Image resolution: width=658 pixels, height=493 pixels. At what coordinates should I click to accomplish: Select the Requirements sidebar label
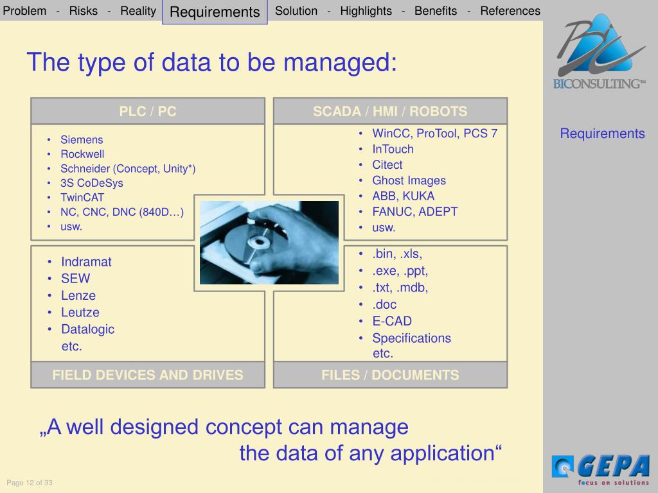602,134
